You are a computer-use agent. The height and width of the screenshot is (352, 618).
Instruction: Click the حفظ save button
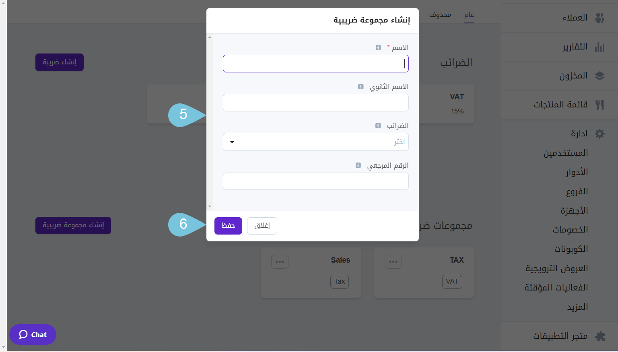(x=228, y=226)
